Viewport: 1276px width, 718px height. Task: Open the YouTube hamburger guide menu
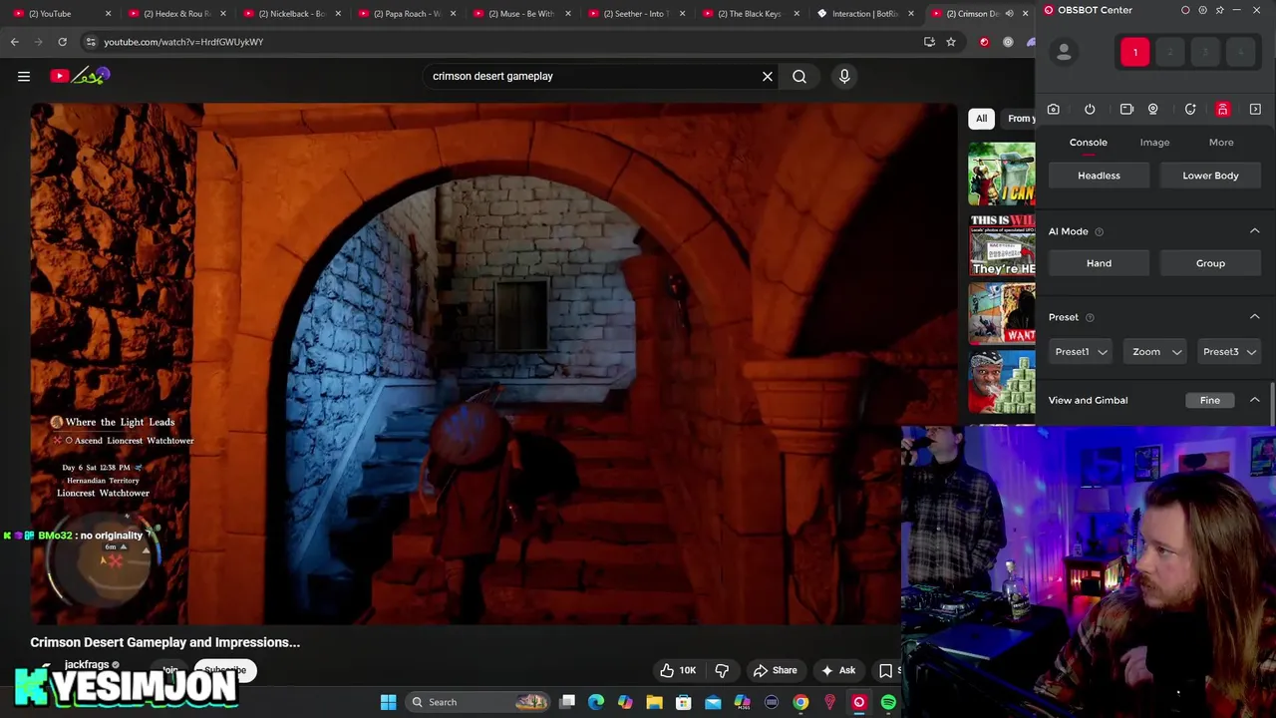[24, 76]
